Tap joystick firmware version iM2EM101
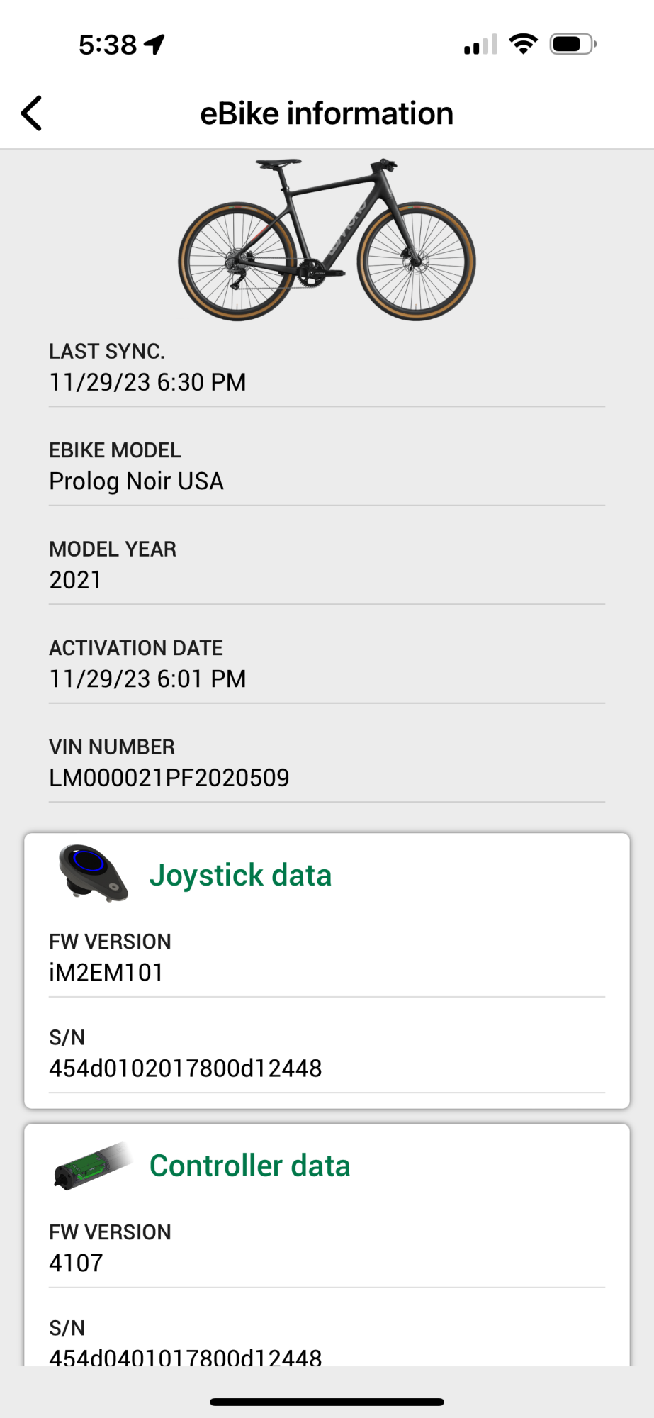 coord(106,972)
